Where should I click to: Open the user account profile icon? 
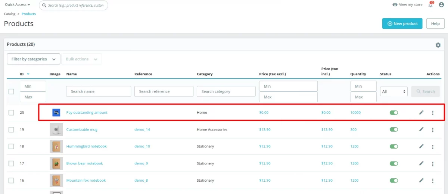441,5
